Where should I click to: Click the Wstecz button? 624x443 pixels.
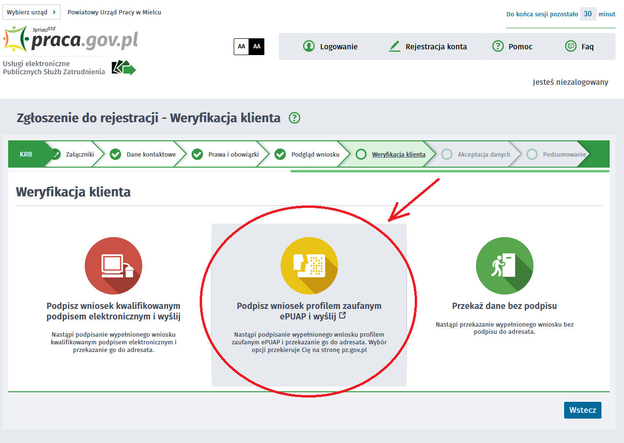click(582, 410)
